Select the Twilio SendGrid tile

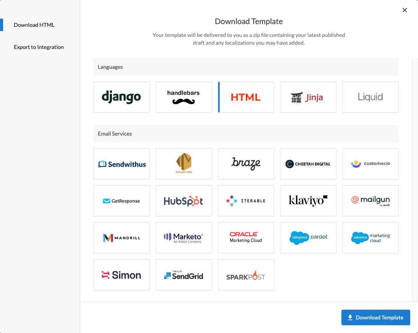tap(184, 275)
